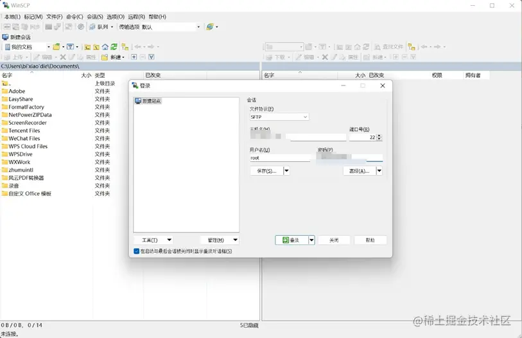Click the remote panel delete X icon

[x=325, y=57]
